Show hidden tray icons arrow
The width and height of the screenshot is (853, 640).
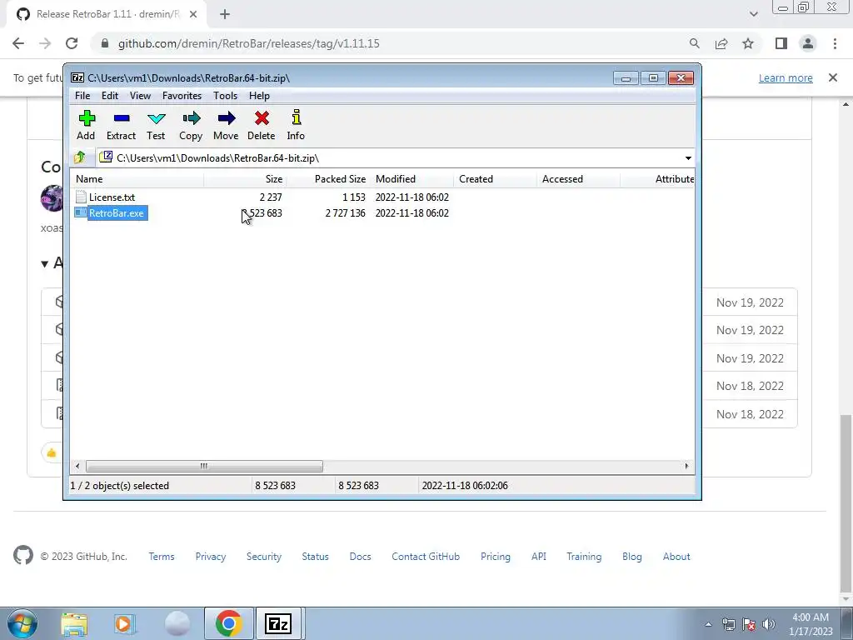[708, 625]
